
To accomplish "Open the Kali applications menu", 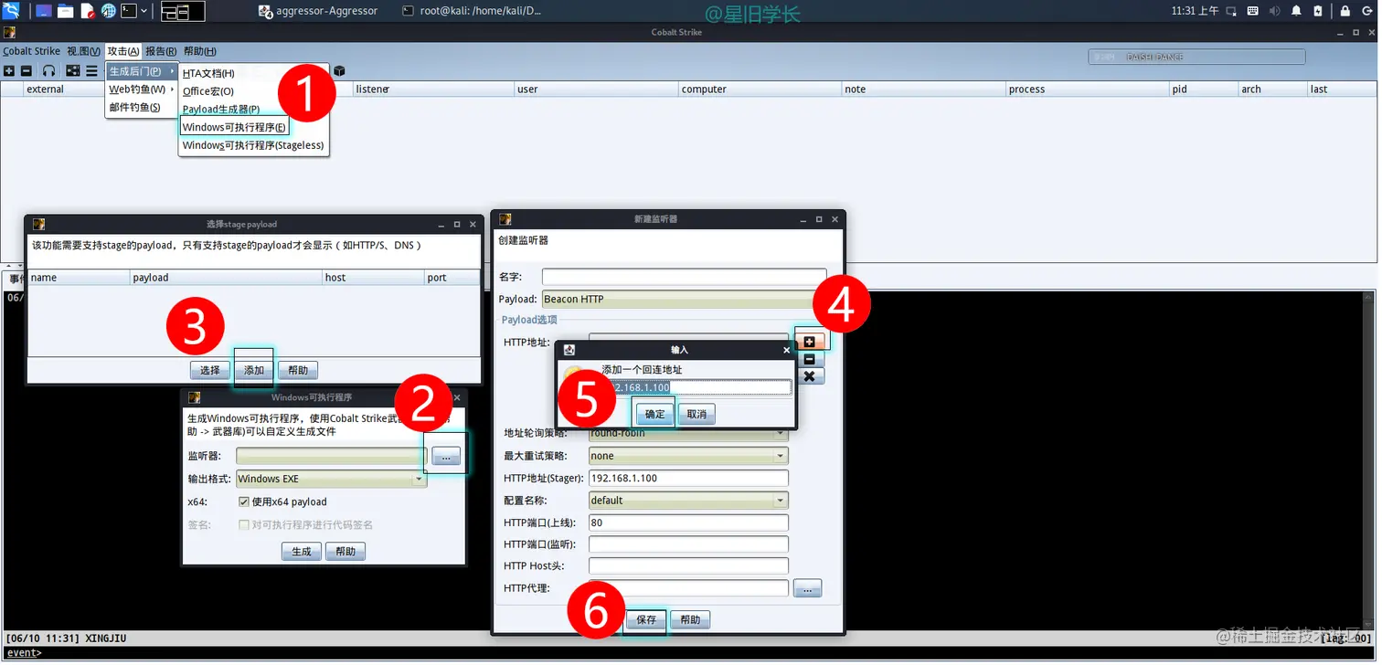I will click(11, 11).
